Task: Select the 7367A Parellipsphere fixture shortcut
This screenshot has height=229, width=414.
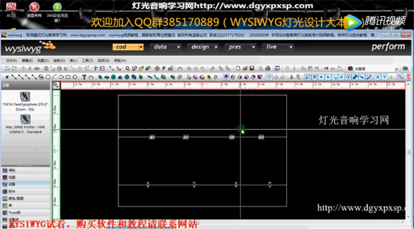Action: (25, 101)
